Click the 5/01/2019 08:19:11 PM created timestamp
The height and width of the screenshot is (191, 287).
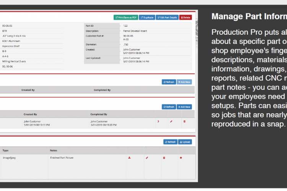(x=37, y=125)
